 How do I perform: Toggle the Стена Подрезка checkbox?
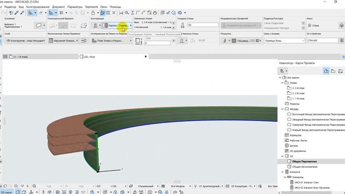pyautogui.click(x=303, y=23)
